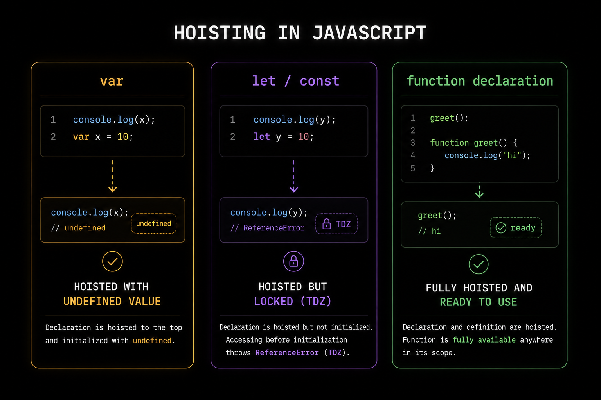Viewport: 601px width, 400px height.
Task: Click the code line var x = 10;
Action: coord(103,137)
